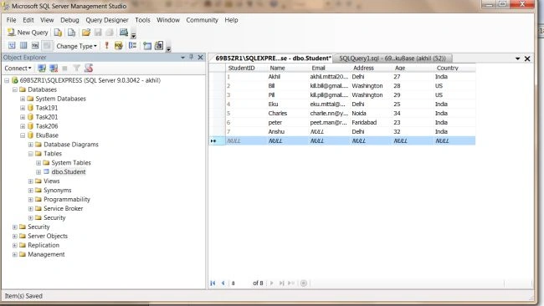The width and height of the screenshot is (544, 306).
Task: Click the Add Group By icon
Action: click(x=132, y=46)
